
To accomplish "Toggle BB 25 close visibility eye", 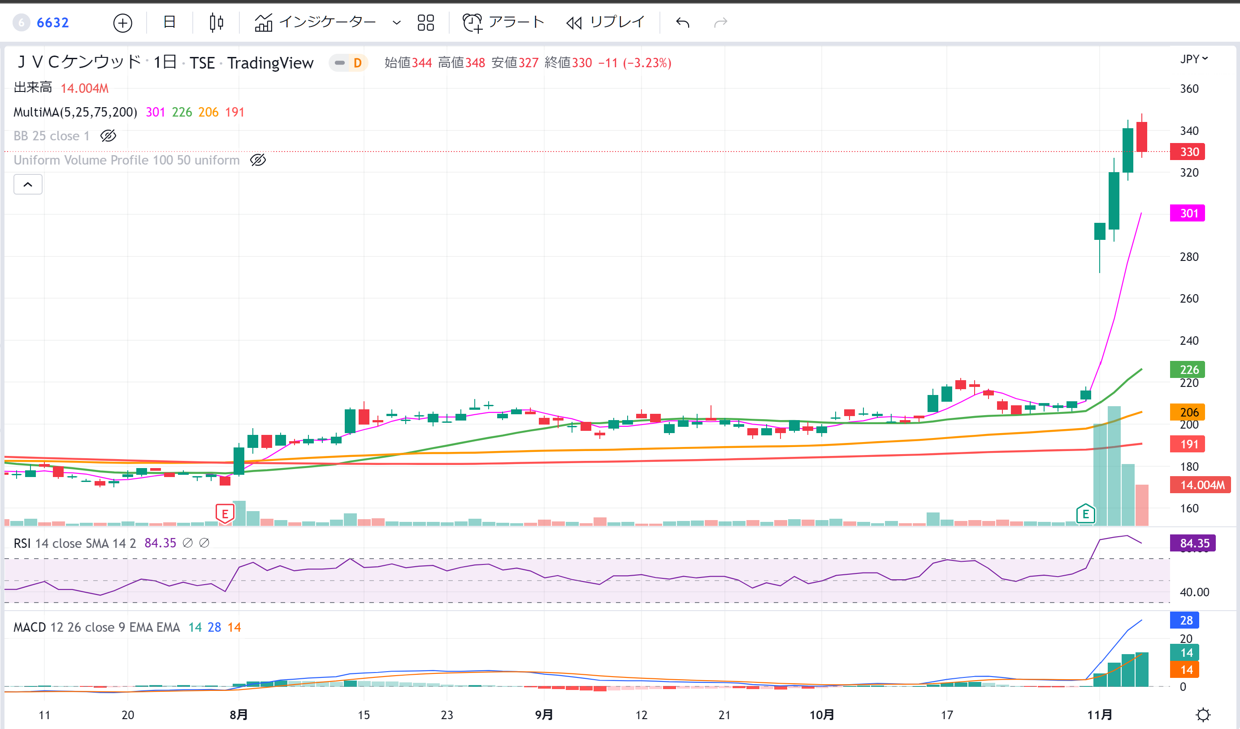I will [108, 136].
